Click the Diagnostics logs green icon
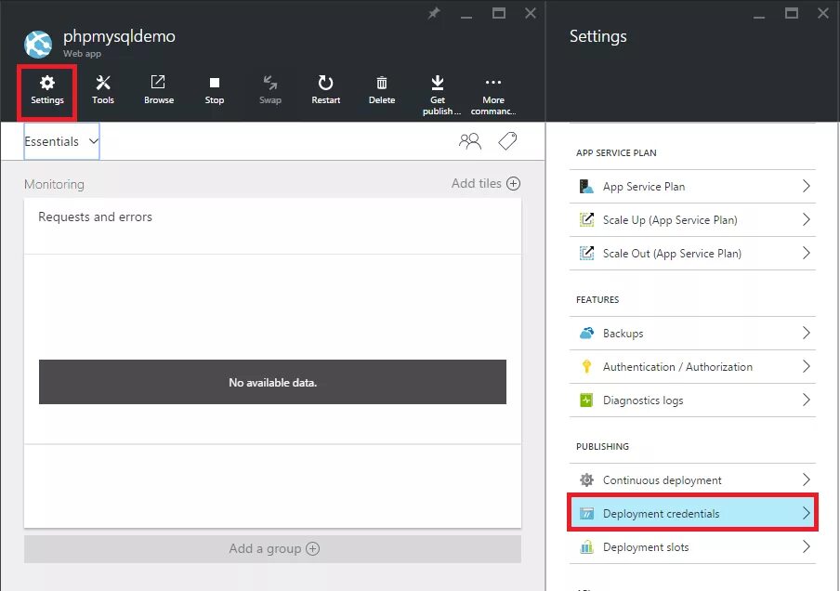The height and width of the screenshot is (591, 840). [x=586, y=401]
